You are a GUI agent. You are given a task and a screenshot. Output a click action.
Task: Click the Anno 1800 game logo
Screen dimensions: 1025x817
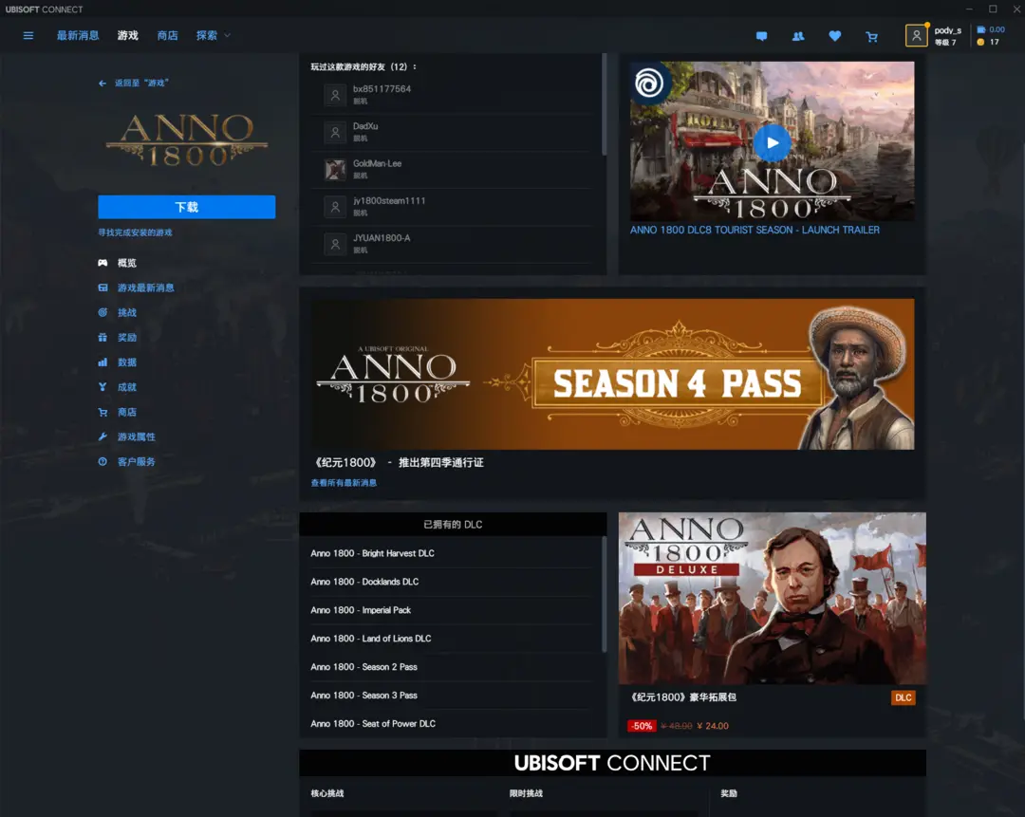coord(187,139)
